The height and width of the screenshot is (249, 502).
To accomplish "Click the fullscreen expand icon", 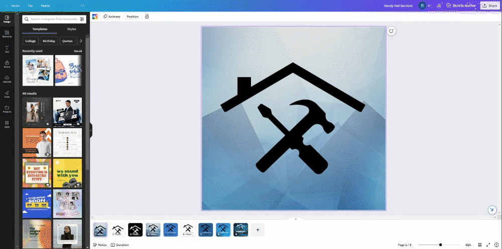I will coord(488,245).
